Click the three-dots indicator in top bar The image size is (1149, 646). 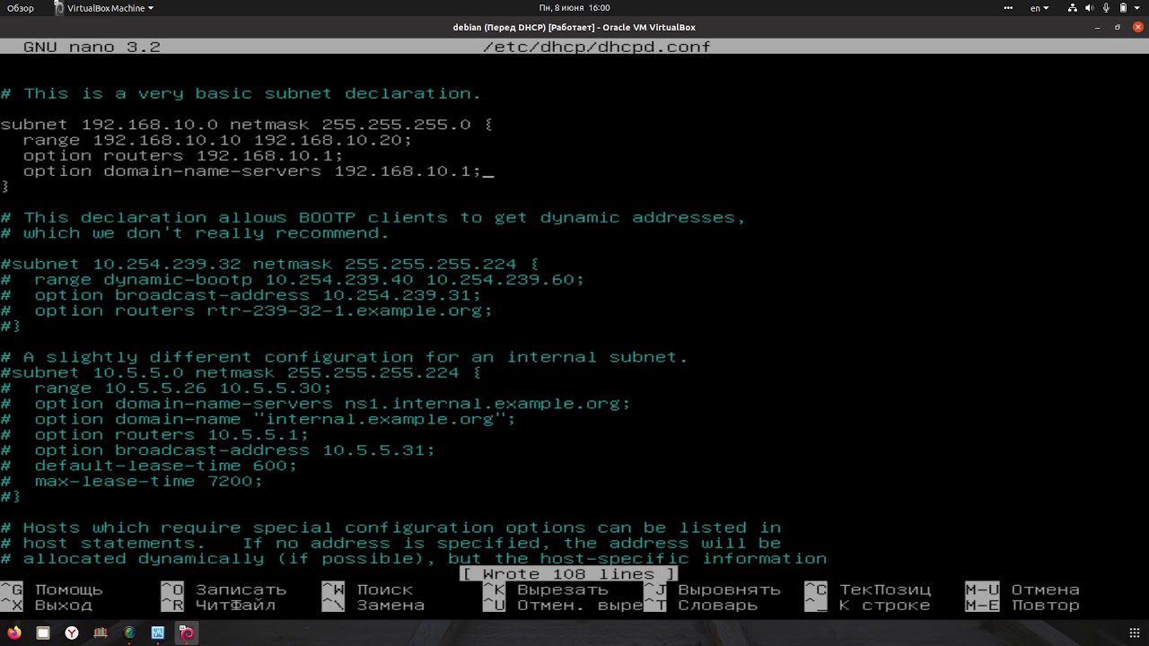[x=1009, y=8]
